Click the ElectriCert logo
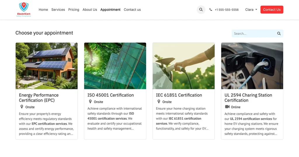 pyautogui.click(x=24, y=10)
